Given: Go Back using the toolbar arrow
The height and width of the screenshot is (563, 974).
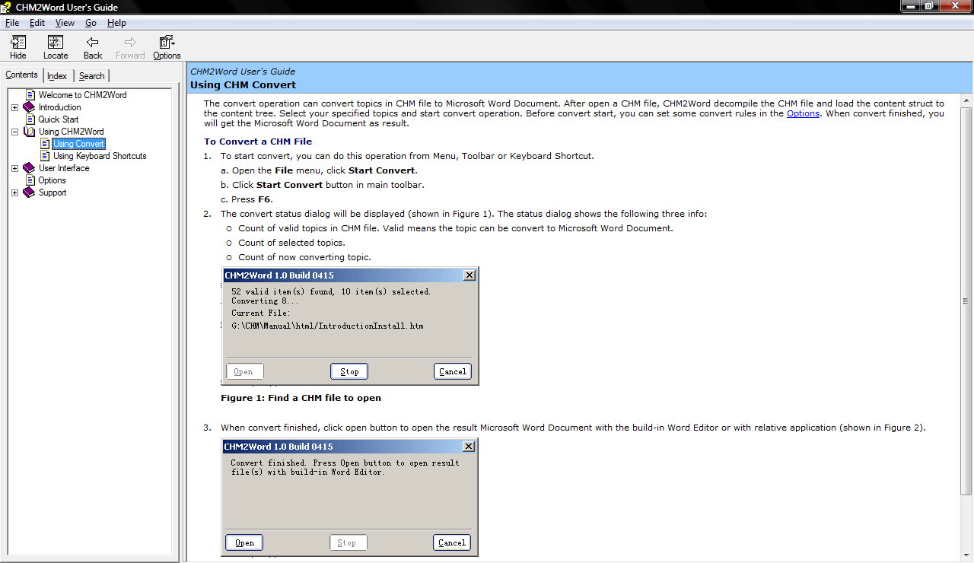Looking at the screenshot, I should [x=92, y=43].
